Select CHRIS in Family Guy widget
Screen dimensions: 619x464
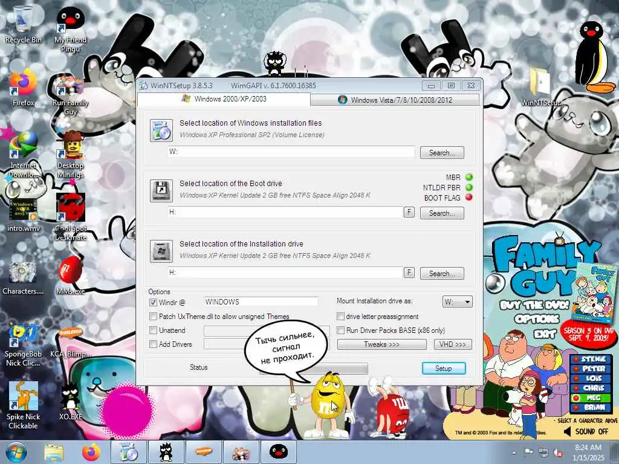tap(590, 388)
